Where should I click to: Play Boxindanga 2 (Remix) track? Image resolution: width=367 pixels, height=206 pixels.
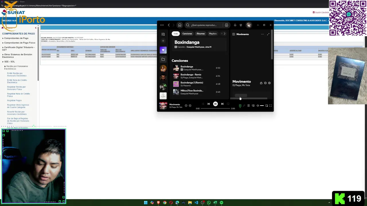tap(198, 84)
